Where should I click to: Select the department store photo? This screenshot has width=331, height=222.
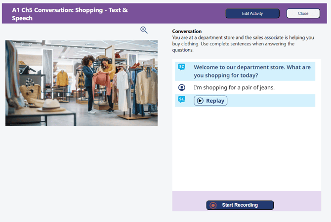(x=82, y=83)
